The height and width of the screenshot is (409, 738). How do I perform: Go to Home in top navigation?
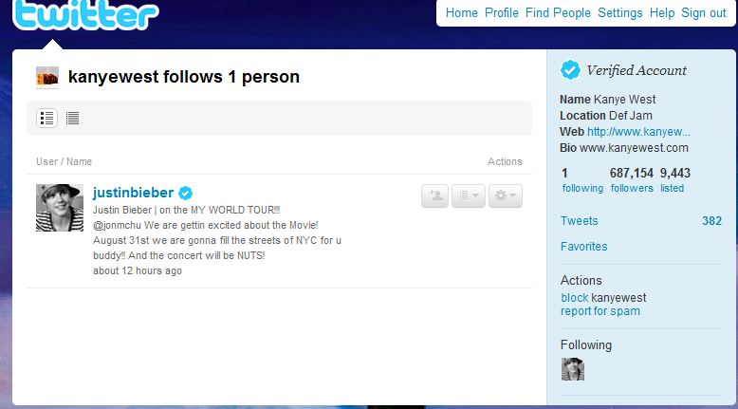click(x=462, y=12)
